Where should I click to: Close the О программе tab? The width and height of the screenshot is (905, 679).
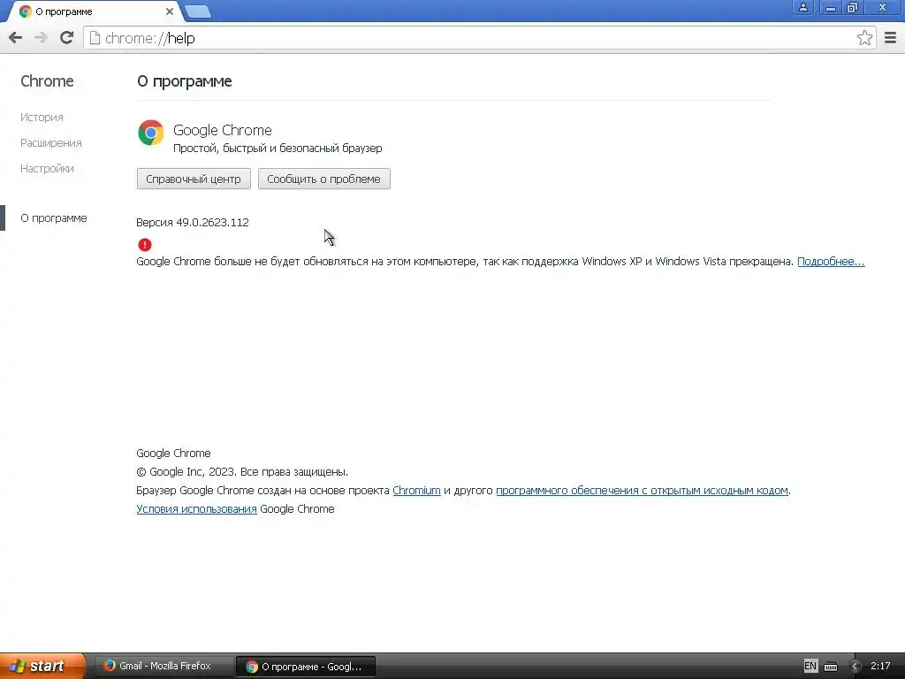(x=170, y=11)
